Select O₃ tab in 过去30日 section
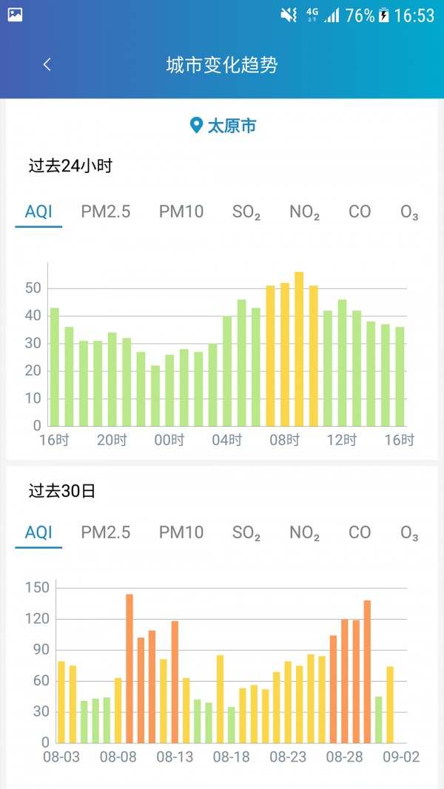Viewport: 444px width, 789px height. click(409, 533)
